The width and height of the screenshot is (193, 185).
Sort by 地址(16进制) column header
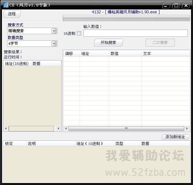click(x=17, y=63)
